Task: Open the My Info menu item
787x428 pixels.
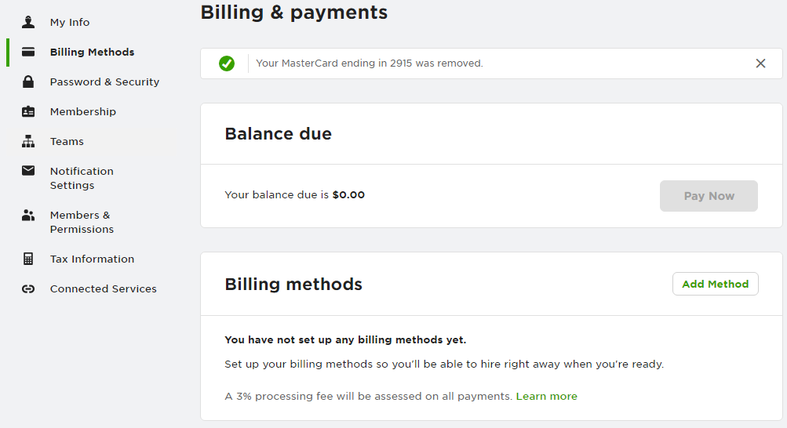Action: tap(70, 22)
